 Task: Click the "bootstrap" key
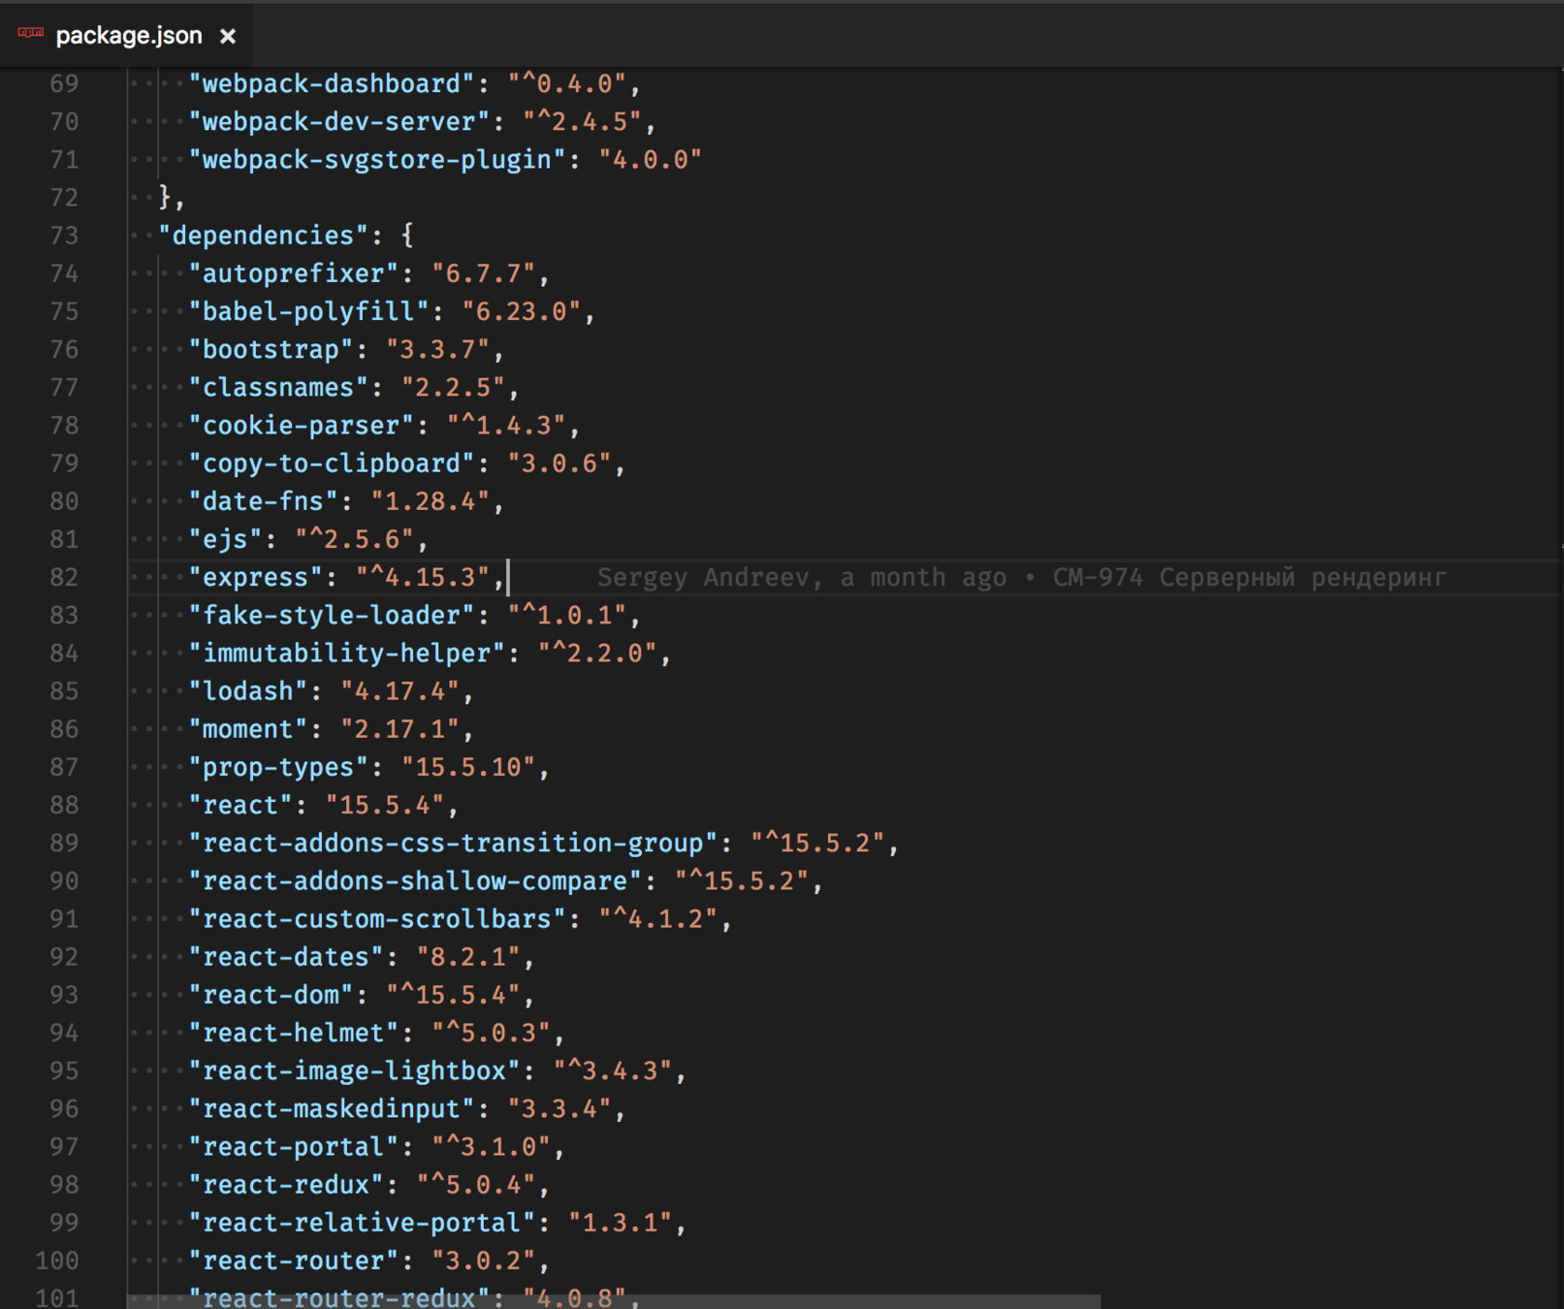[x=271, y=350]
